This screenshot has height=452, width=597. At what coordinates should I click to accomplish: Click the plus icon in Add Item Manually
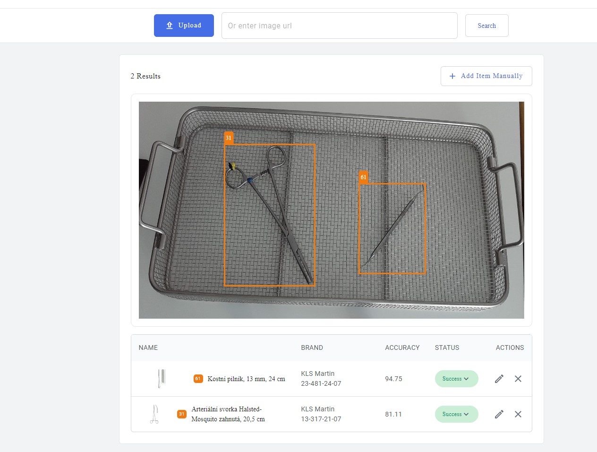pyautogui.click(x=452, y=76)
